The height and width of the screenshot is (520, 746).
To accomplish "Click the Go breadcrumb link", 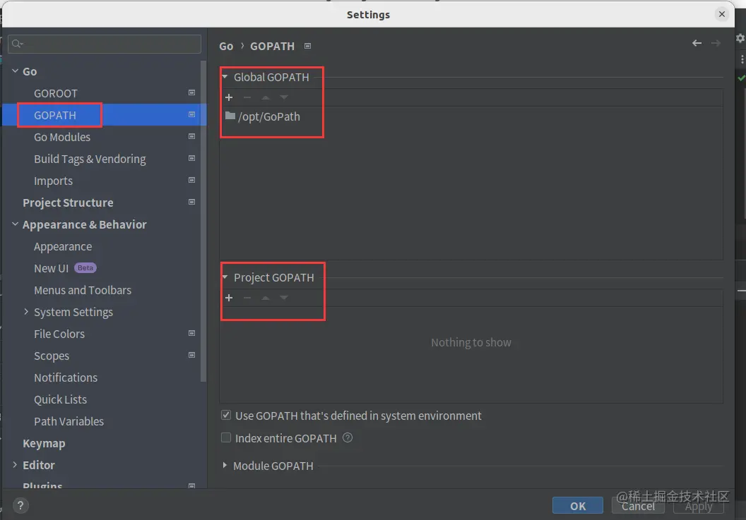I will (x=226, y=46).
